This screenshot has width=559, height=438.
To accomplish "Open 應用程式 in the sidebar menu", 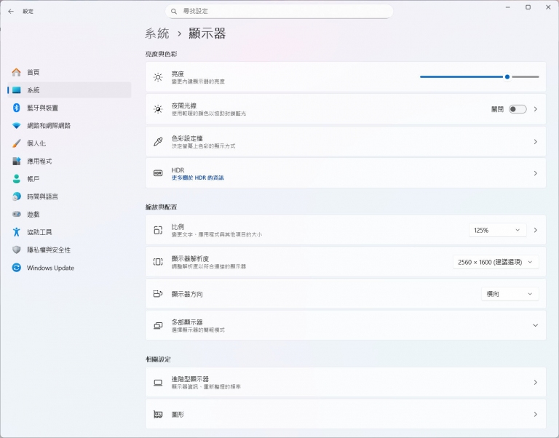I will click(x=39, y=161).
